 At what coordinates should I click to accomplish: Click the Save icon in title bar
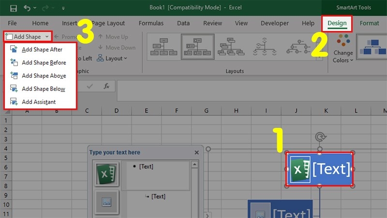[14, 8]
